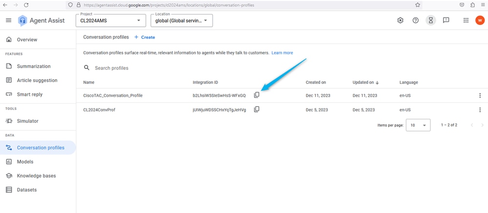
Task: Sort by the Updated on column
Action: point(365,82)
